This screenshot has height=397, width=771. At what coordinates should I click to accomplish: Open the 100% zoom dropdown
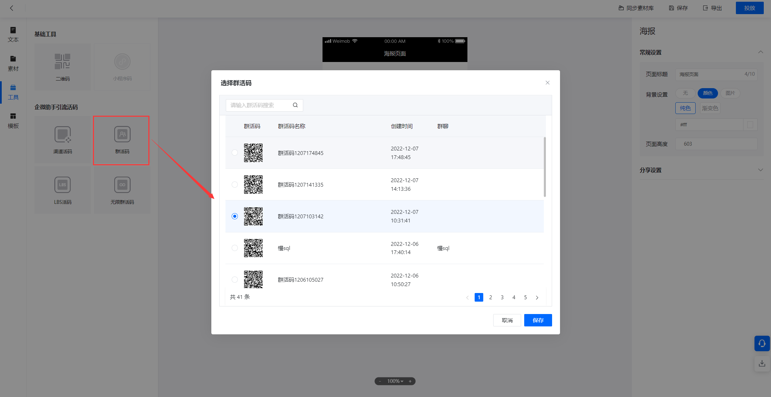tap(395, 381)
